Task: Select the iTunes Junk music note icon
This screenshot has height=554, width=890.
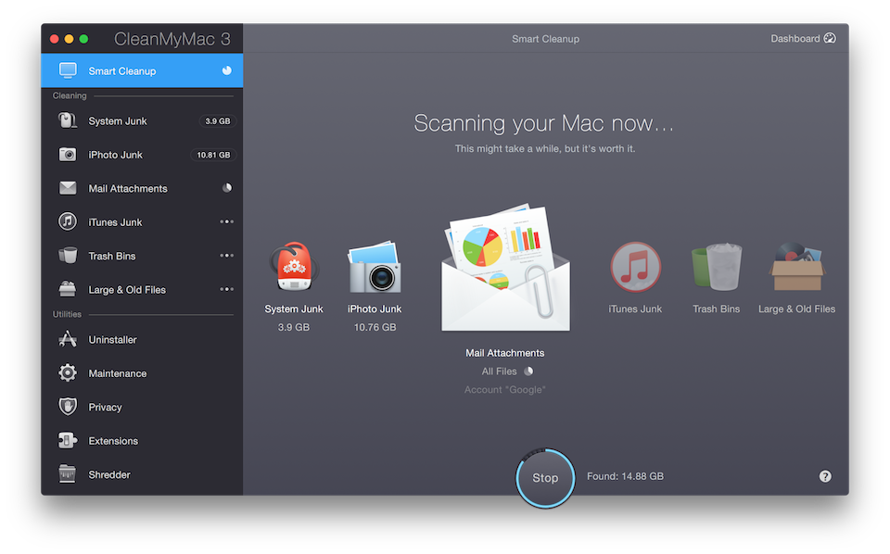Action: pyautogui.click(x=67, y=221)
